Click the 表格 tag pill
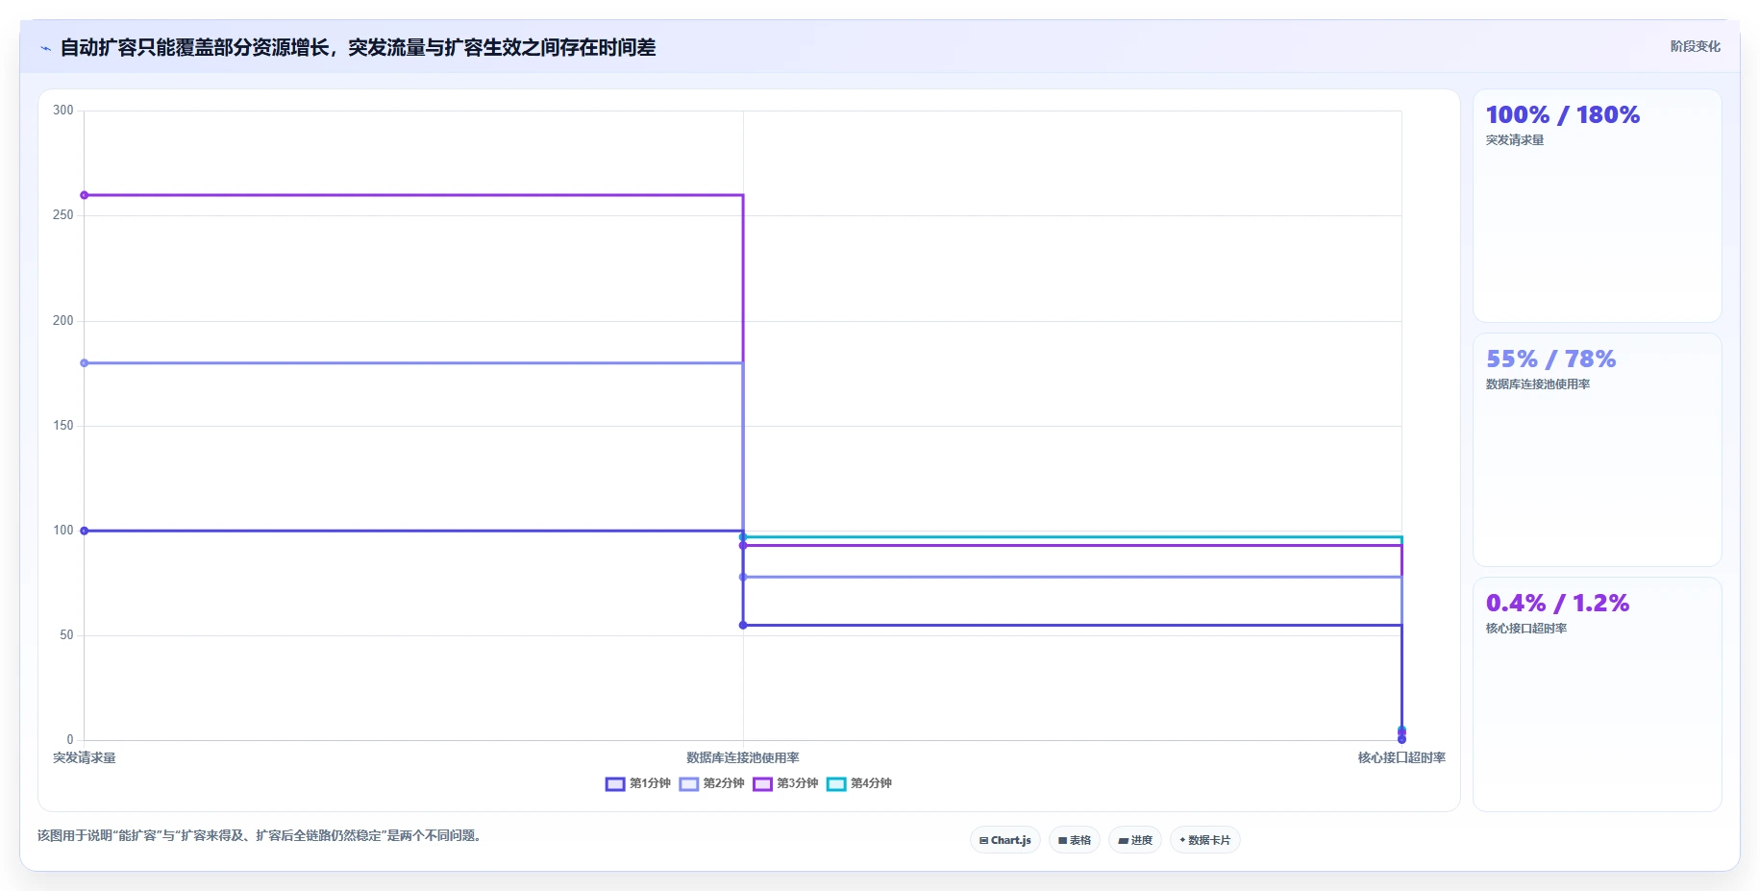Image resolution: width=1760 pixels, height=891 pixels. [x=1075, y=840]
